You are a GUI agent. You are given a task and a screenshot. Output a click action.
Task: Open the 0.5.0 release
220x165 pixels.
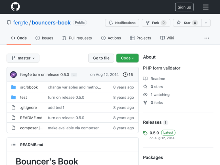click(154, 133)
